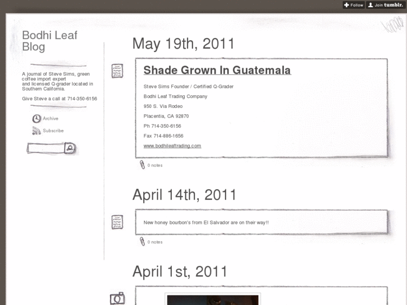The width and height of the screenshot is (407, 305).
Task: Click the text post icon beside Shade Grown In Guatemala
Action: click(x=118, y=71)
